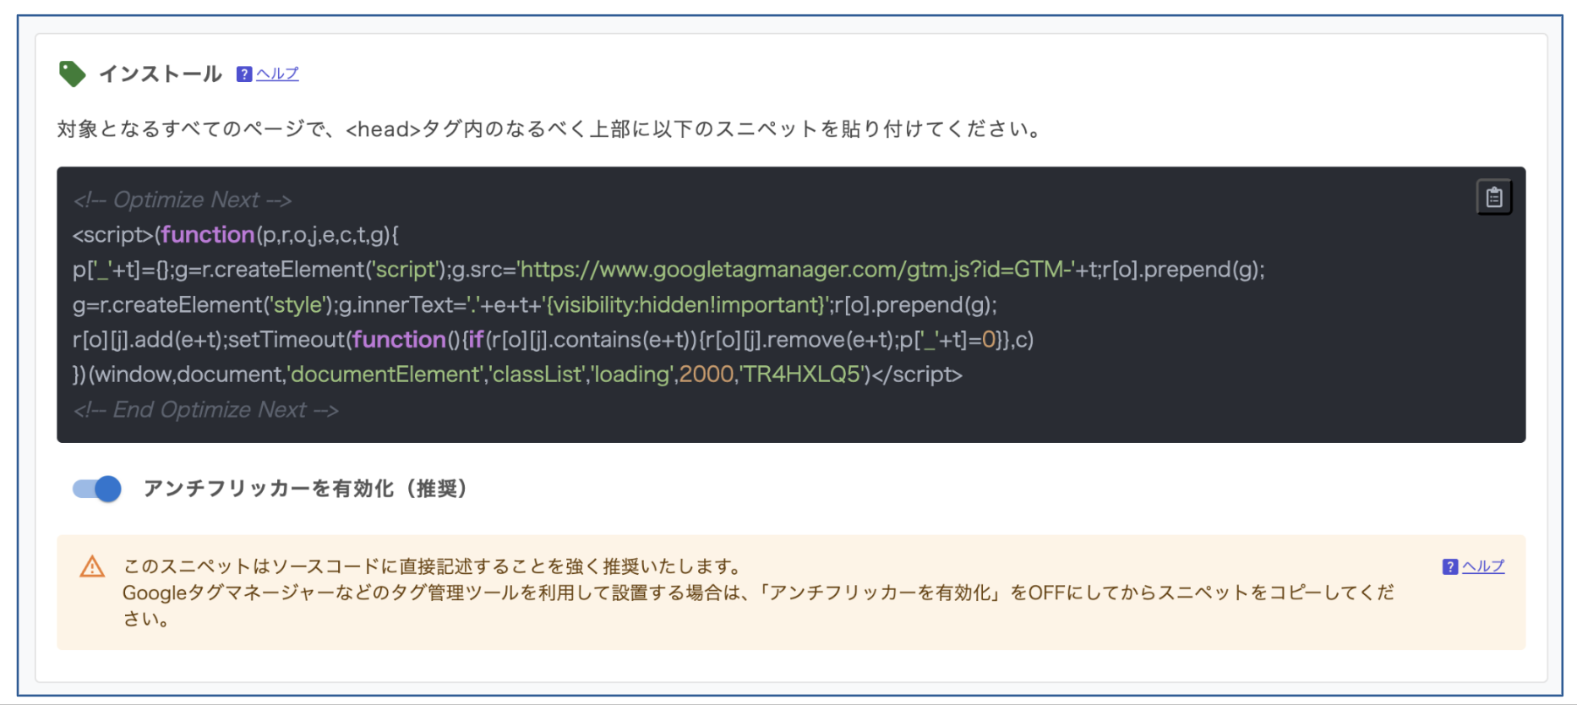Copy the snippet with the clipboard icon

click(1493, 197)
